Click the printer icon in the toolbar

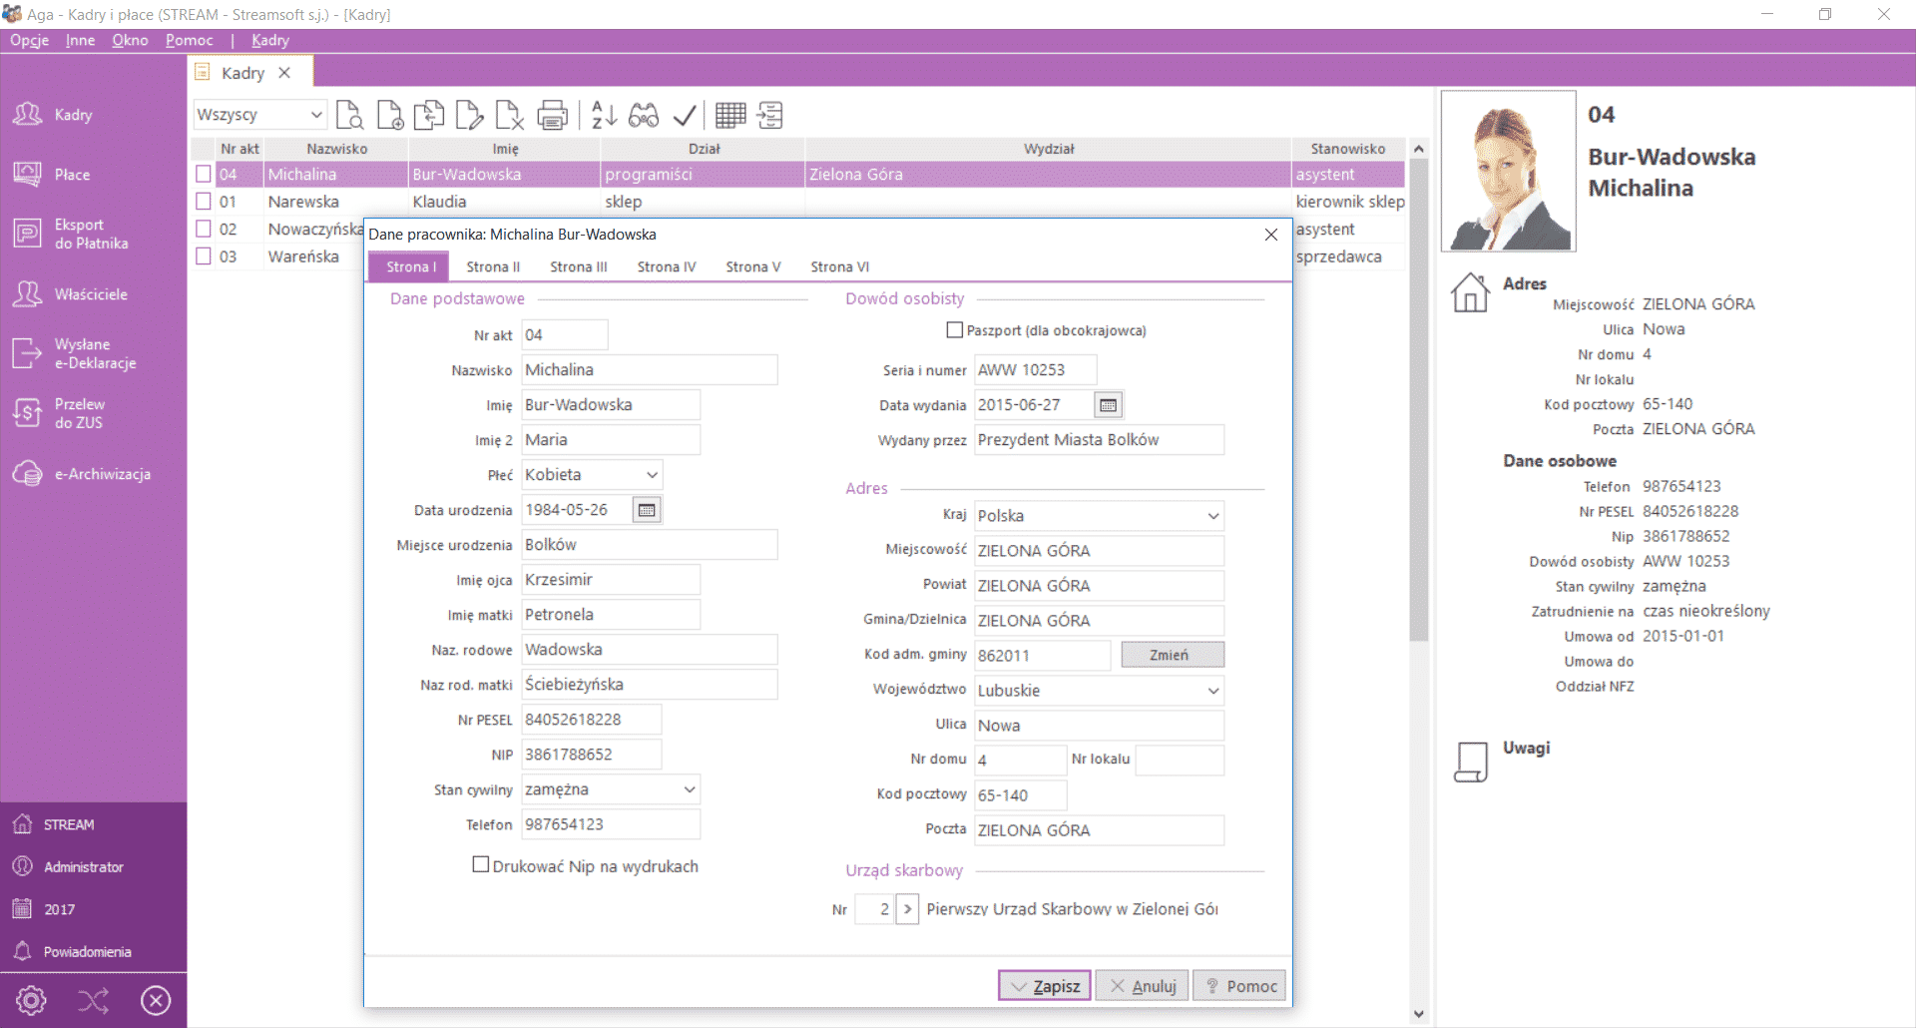point(552,116)
